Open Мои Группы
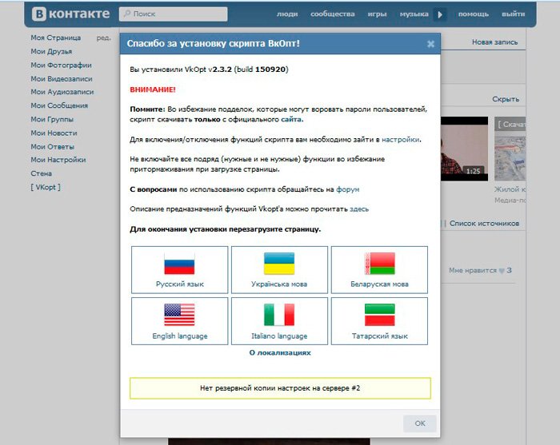 52,119
